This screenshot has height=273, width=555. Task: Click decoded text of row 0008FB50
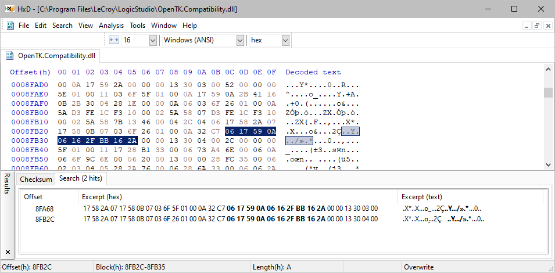[323, 160]
